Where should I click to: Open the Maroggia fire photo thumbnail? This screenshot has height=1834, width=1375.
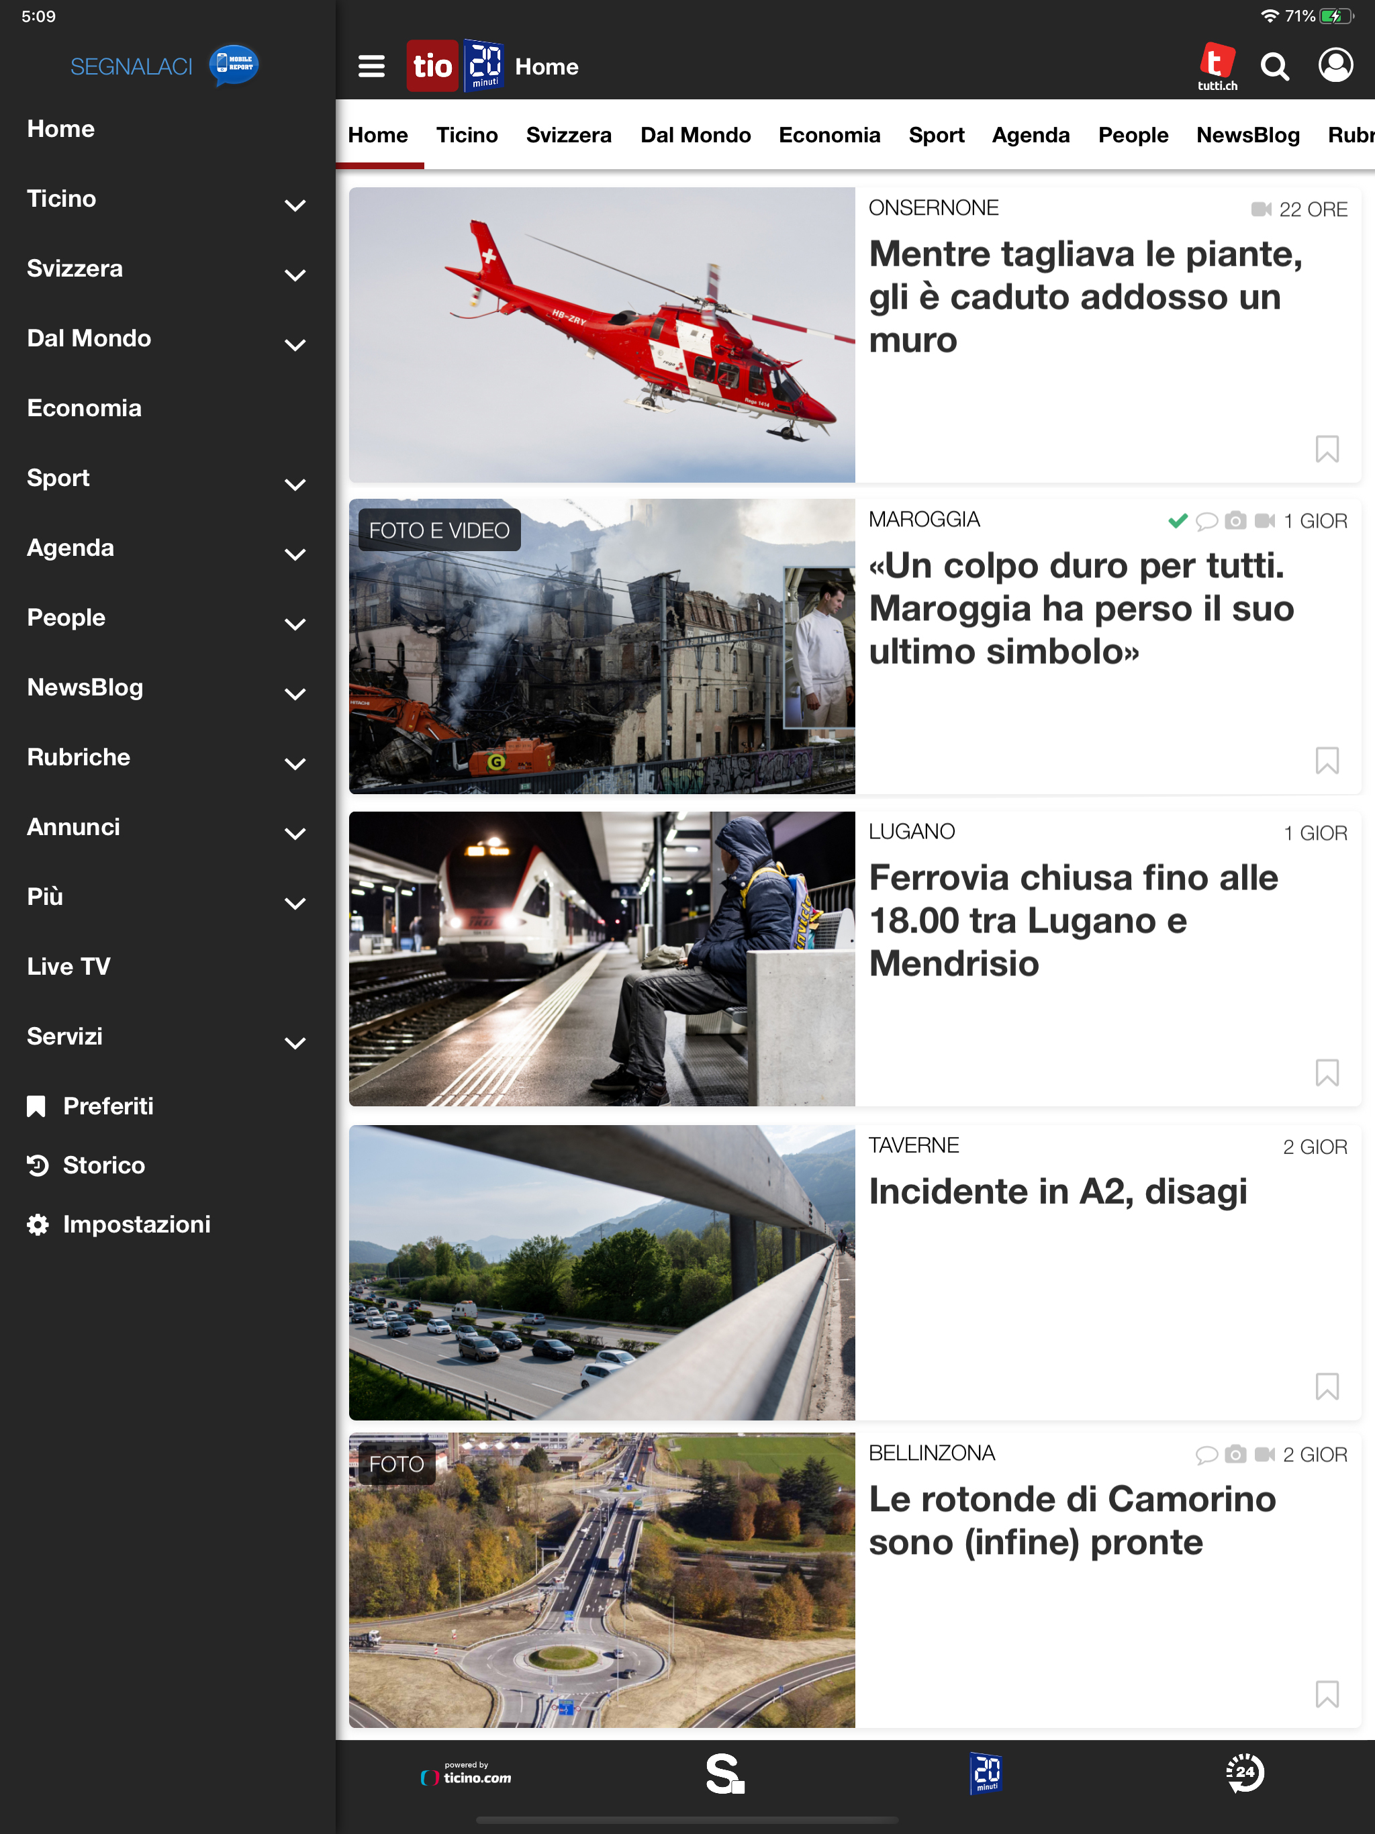click(x=602, y=646)
